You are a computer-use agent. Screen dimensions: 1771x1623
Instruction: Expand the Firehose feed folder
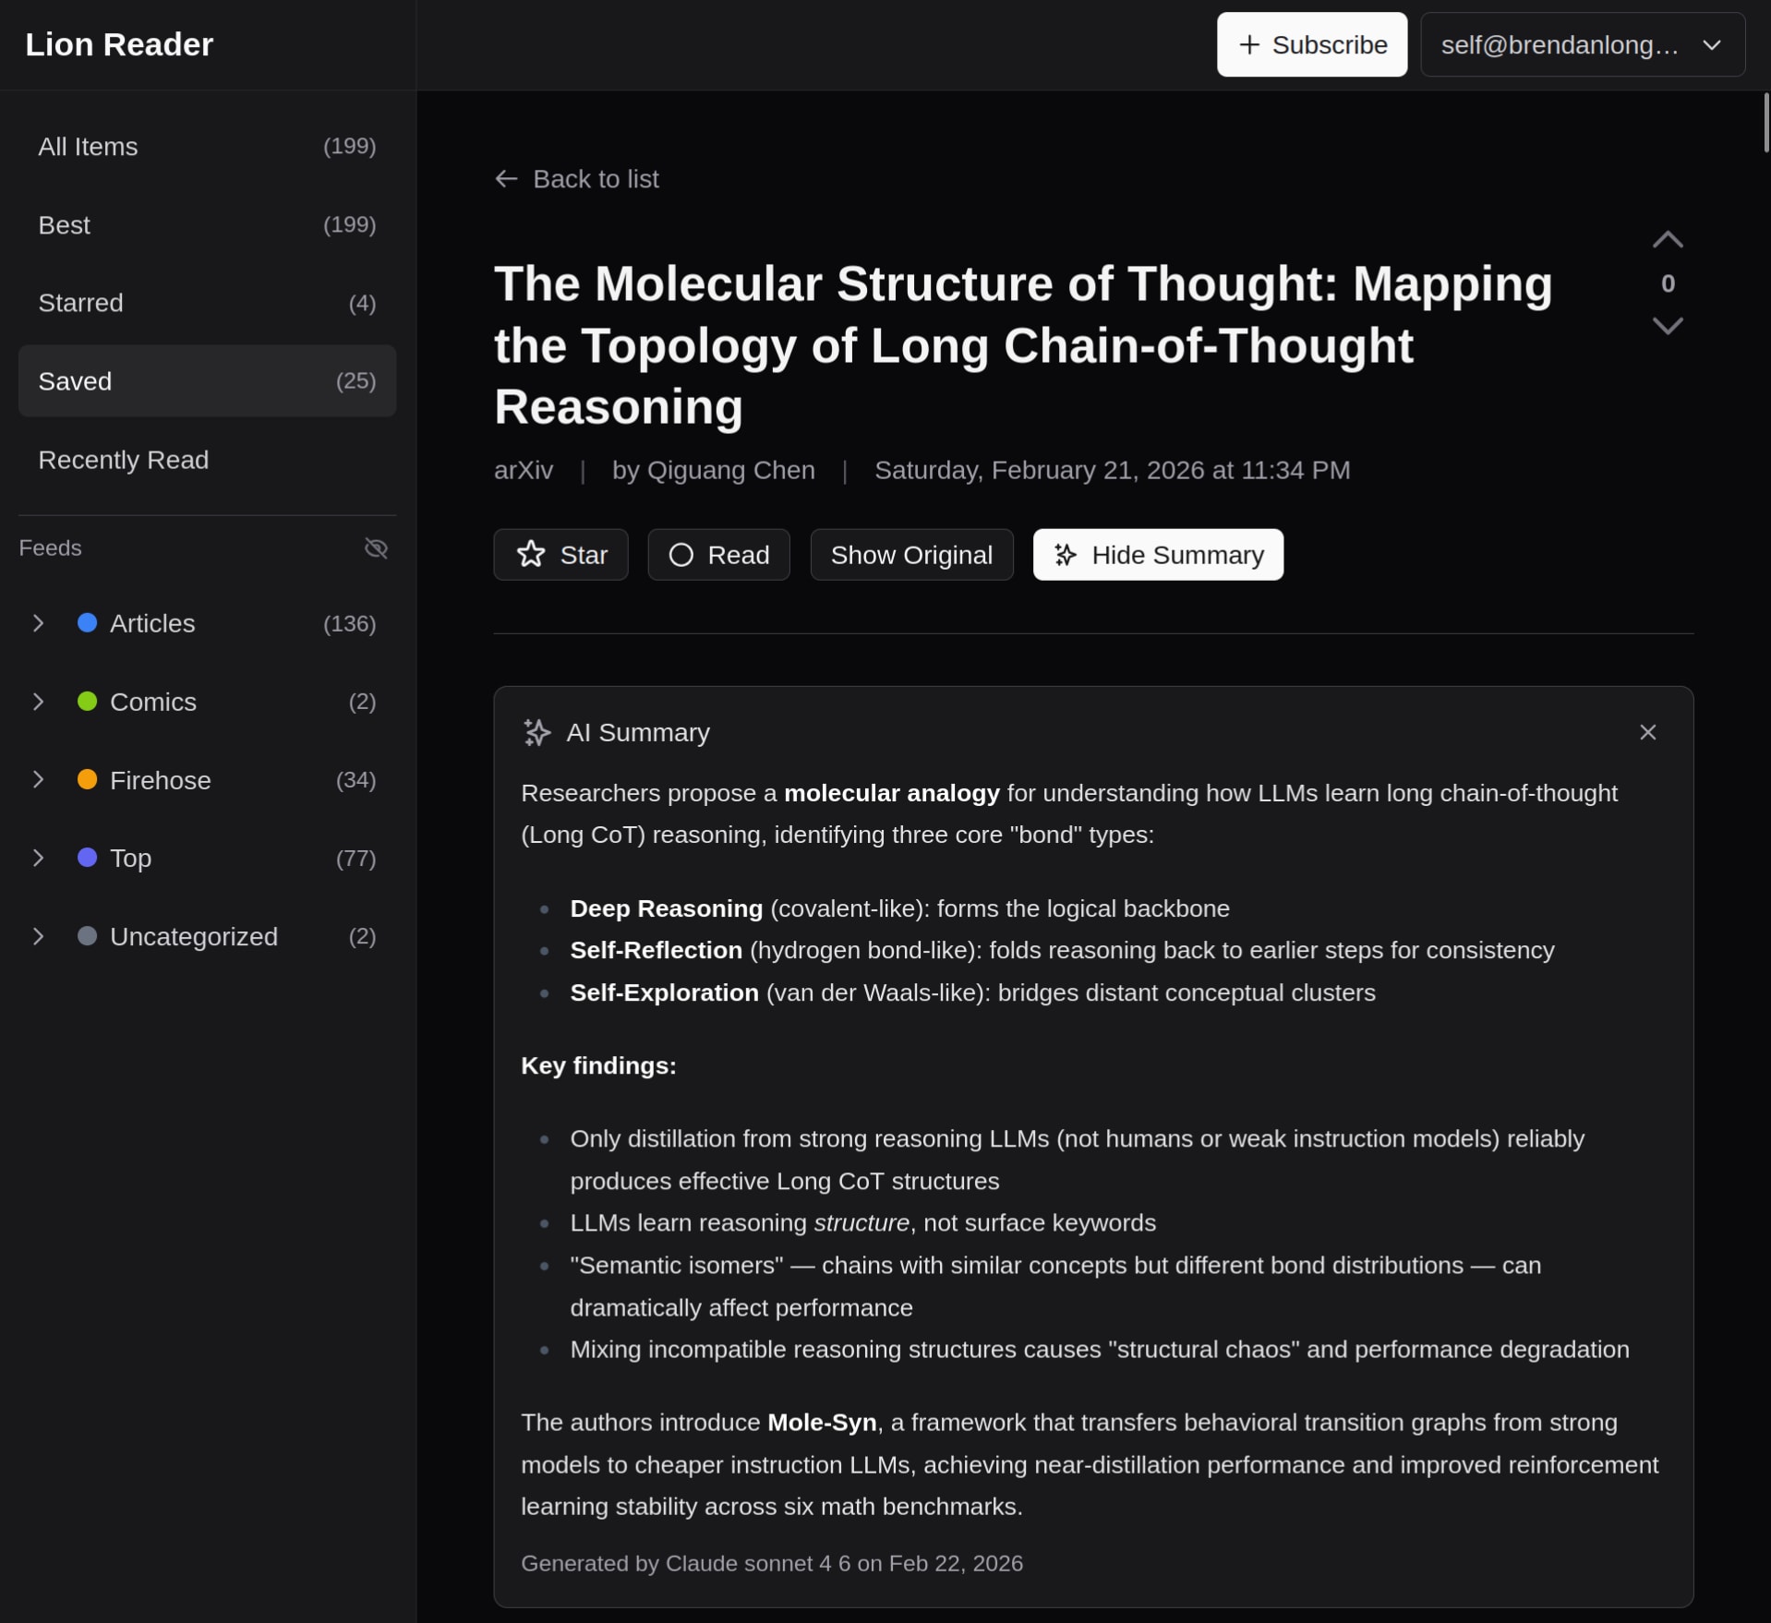point(38,780)
